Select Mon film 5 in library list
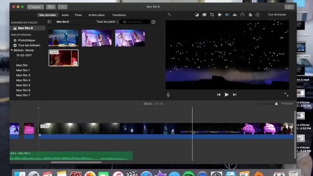The height and width of the screenshot is (176, 313). coord(23,85)
